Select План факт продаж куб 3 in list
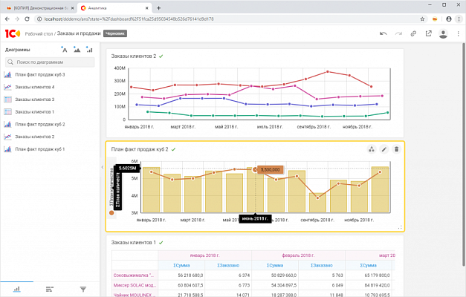 click(39, 75)
